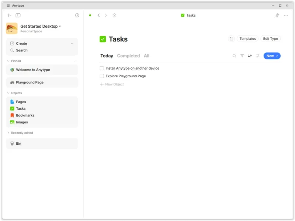Switch to the Completed view tab
This screenshot has height=221, width=295.
tap(128, 56)
